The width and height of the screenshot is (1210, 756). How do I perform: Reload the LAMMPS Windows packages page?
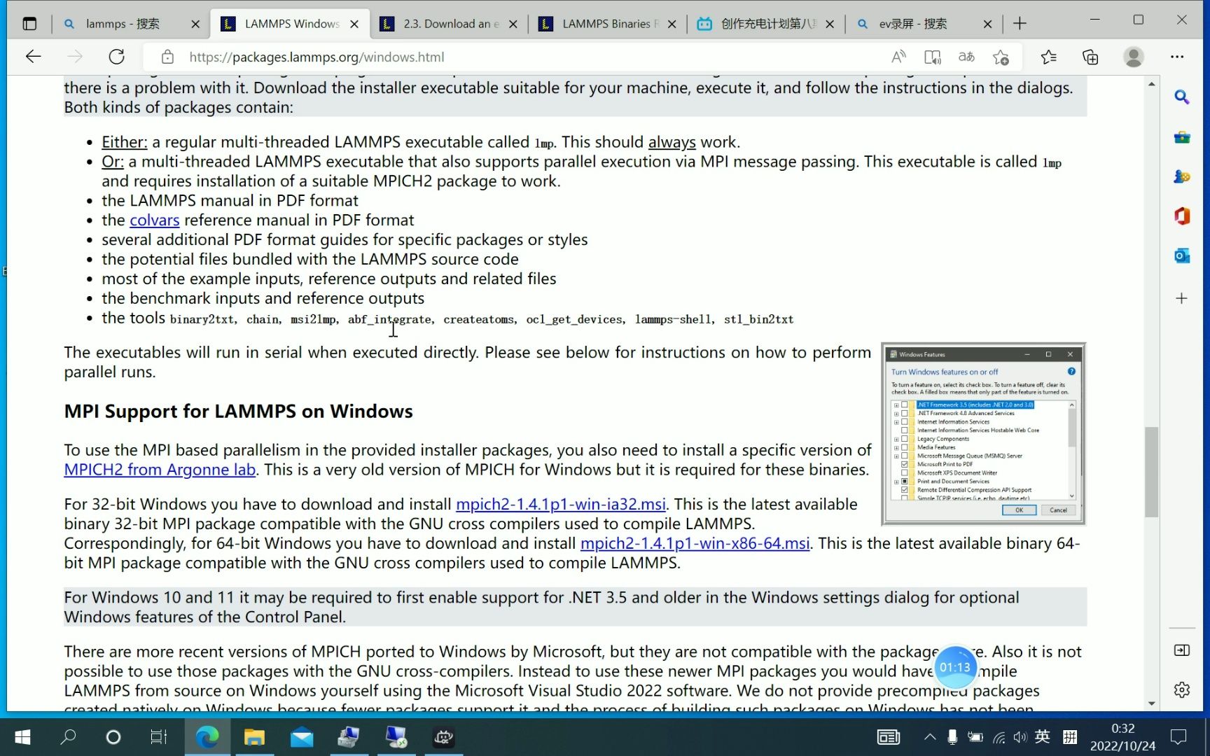point(116,57)
